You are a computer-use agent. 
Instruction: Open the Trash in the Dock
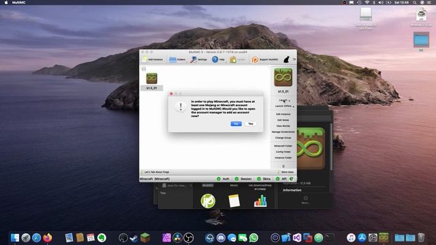(x=421, y=238)
